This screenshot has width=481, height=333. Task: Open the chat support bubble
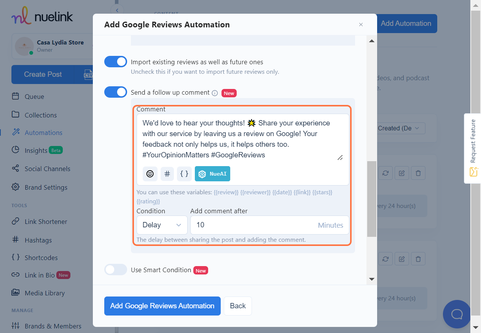(456, 314)
